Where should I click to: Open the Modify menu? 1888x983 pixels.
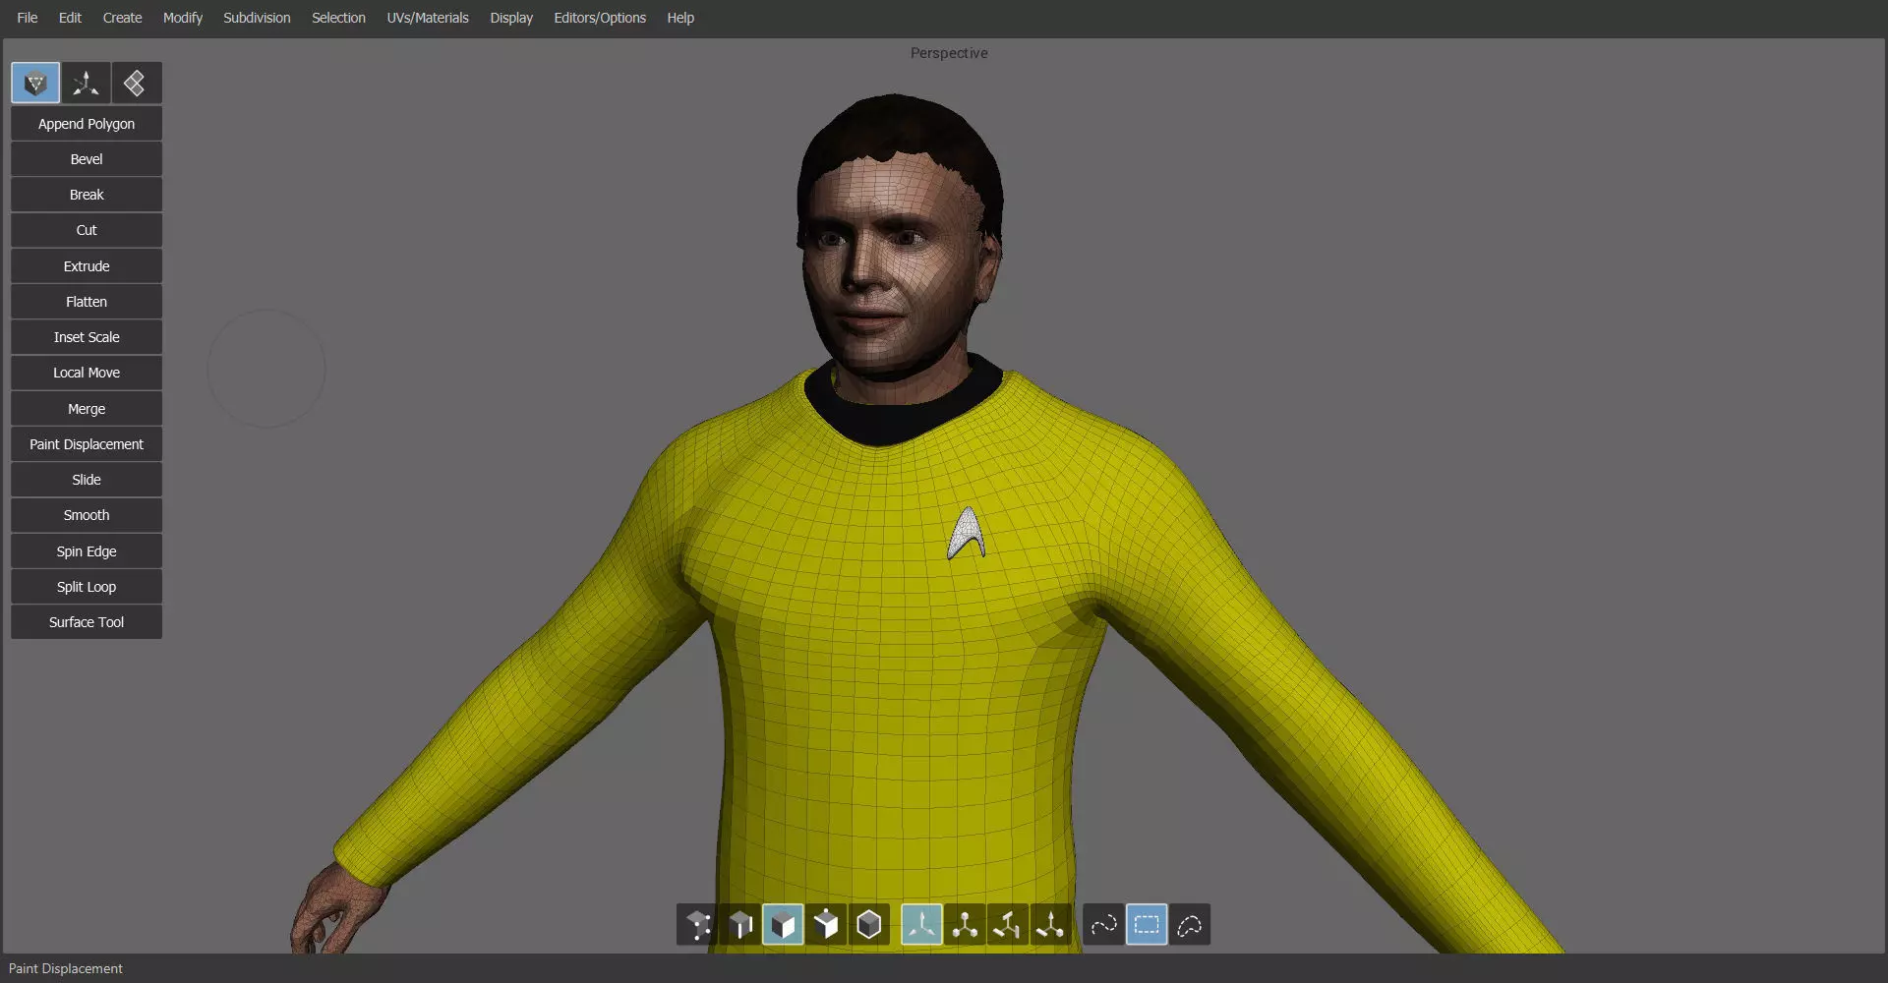point(183,18)
